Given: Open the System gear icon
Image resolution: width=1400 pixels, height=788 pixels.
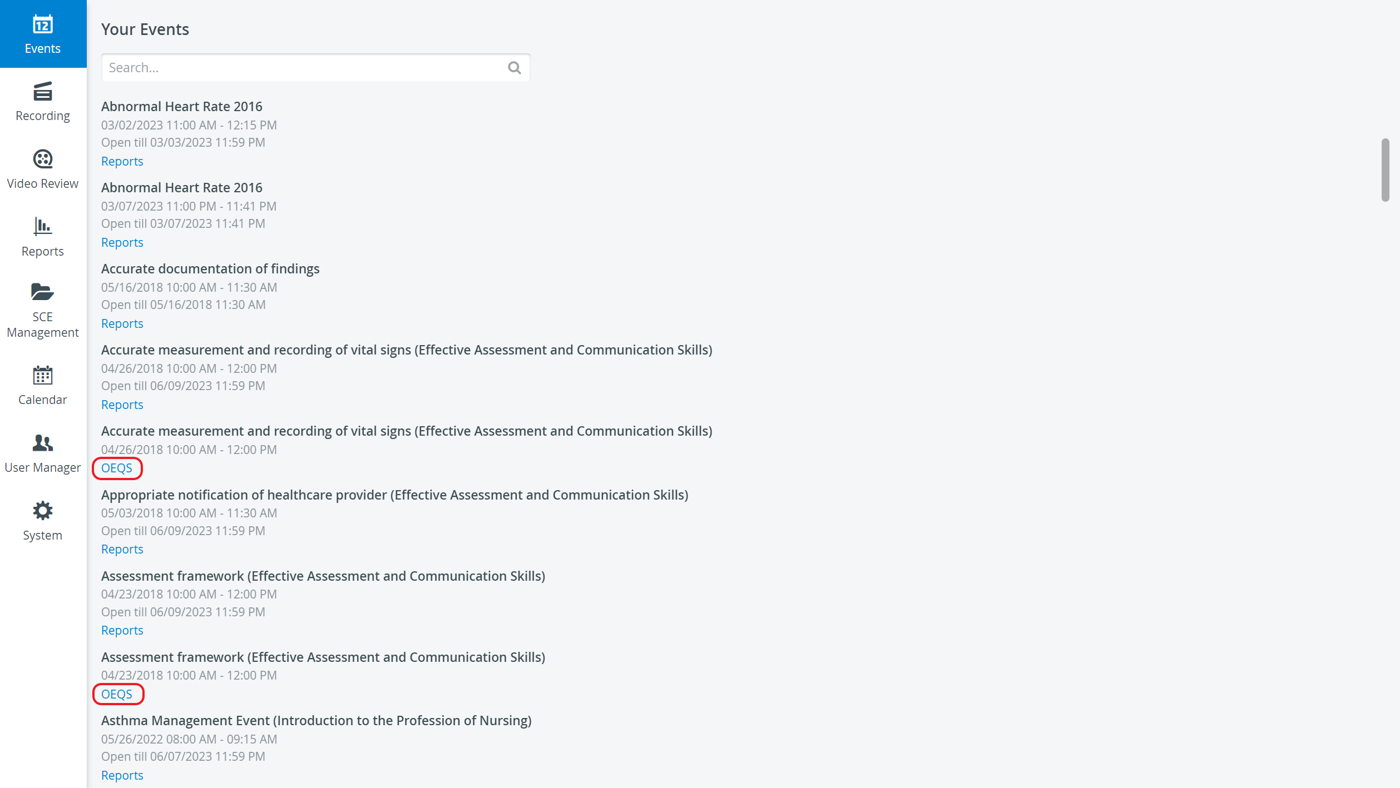Looking at the screenshot, I should coord(43,511).
